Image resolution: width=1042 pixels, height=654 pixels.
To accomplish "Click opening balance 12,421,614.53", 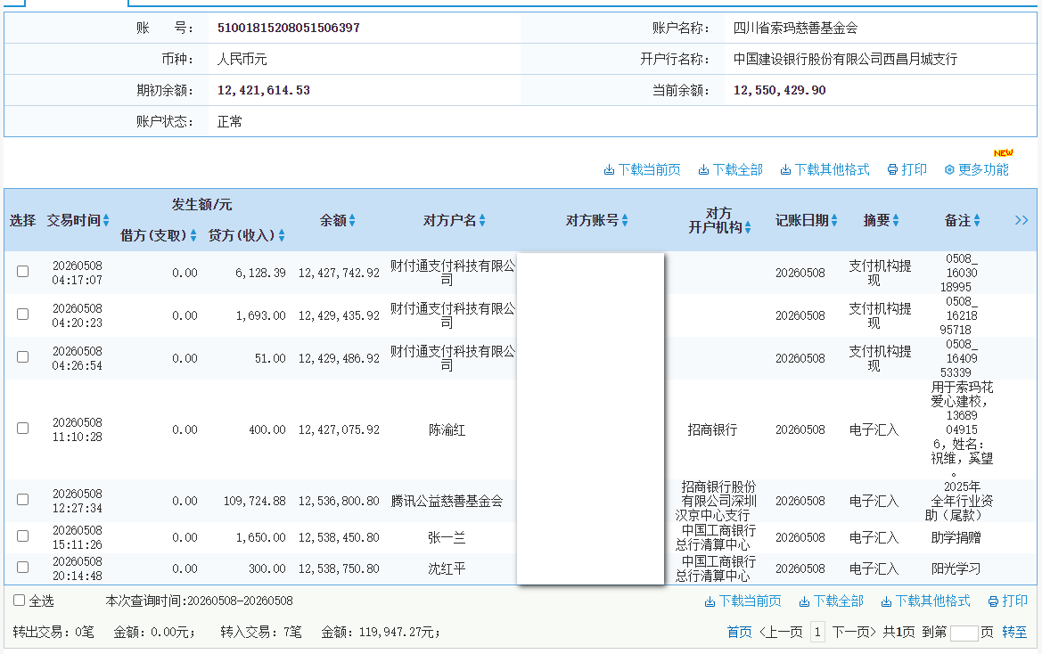I will point(264,90).
